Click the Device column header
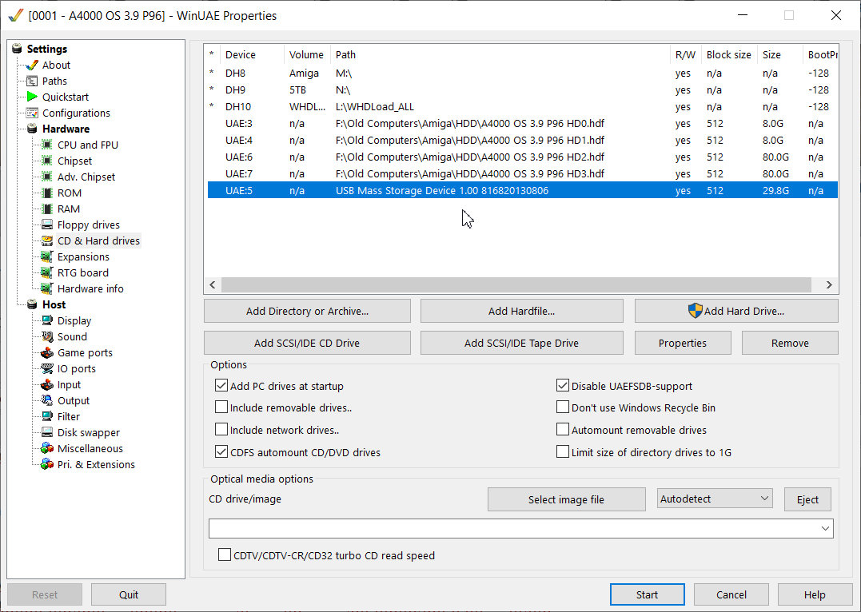Viewport: 861px width, 612px height. (252, 55)
